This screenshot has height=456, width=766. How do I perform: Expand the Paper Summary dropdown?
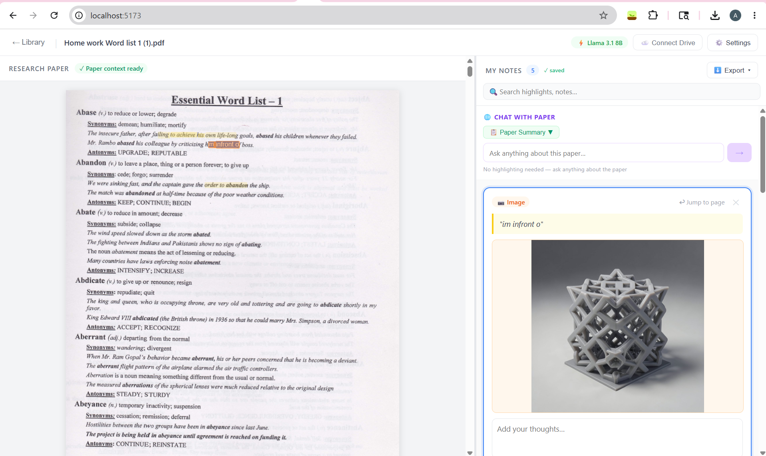click(x=521, y=132)
